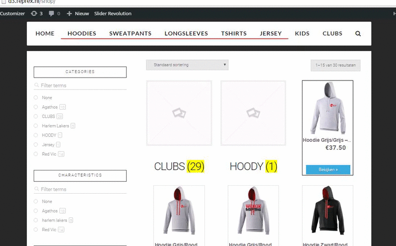The width and height of the screenshot is (396, 246).
Task: Click the HOODY category placeholder image
Action: (x=253, y=113)
